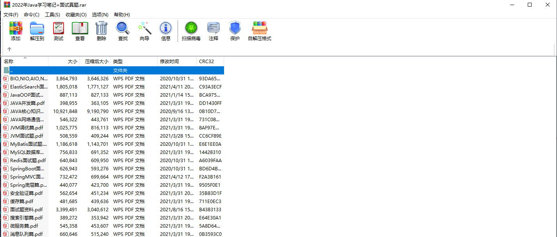Select 面试题资料.pdf
557x237 pixels.
pos(27,209)
